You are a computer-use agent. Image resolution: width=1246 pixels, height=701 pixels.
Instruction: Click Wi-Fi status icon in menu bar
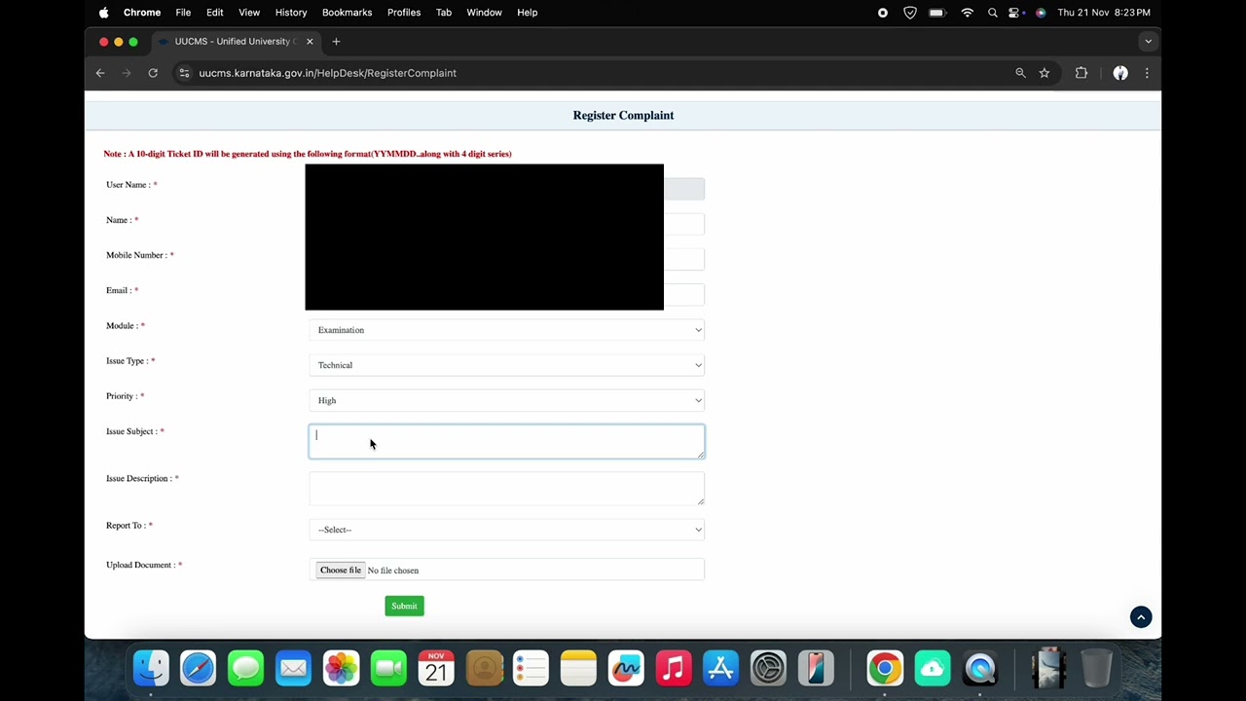click(x=967, y=13)
